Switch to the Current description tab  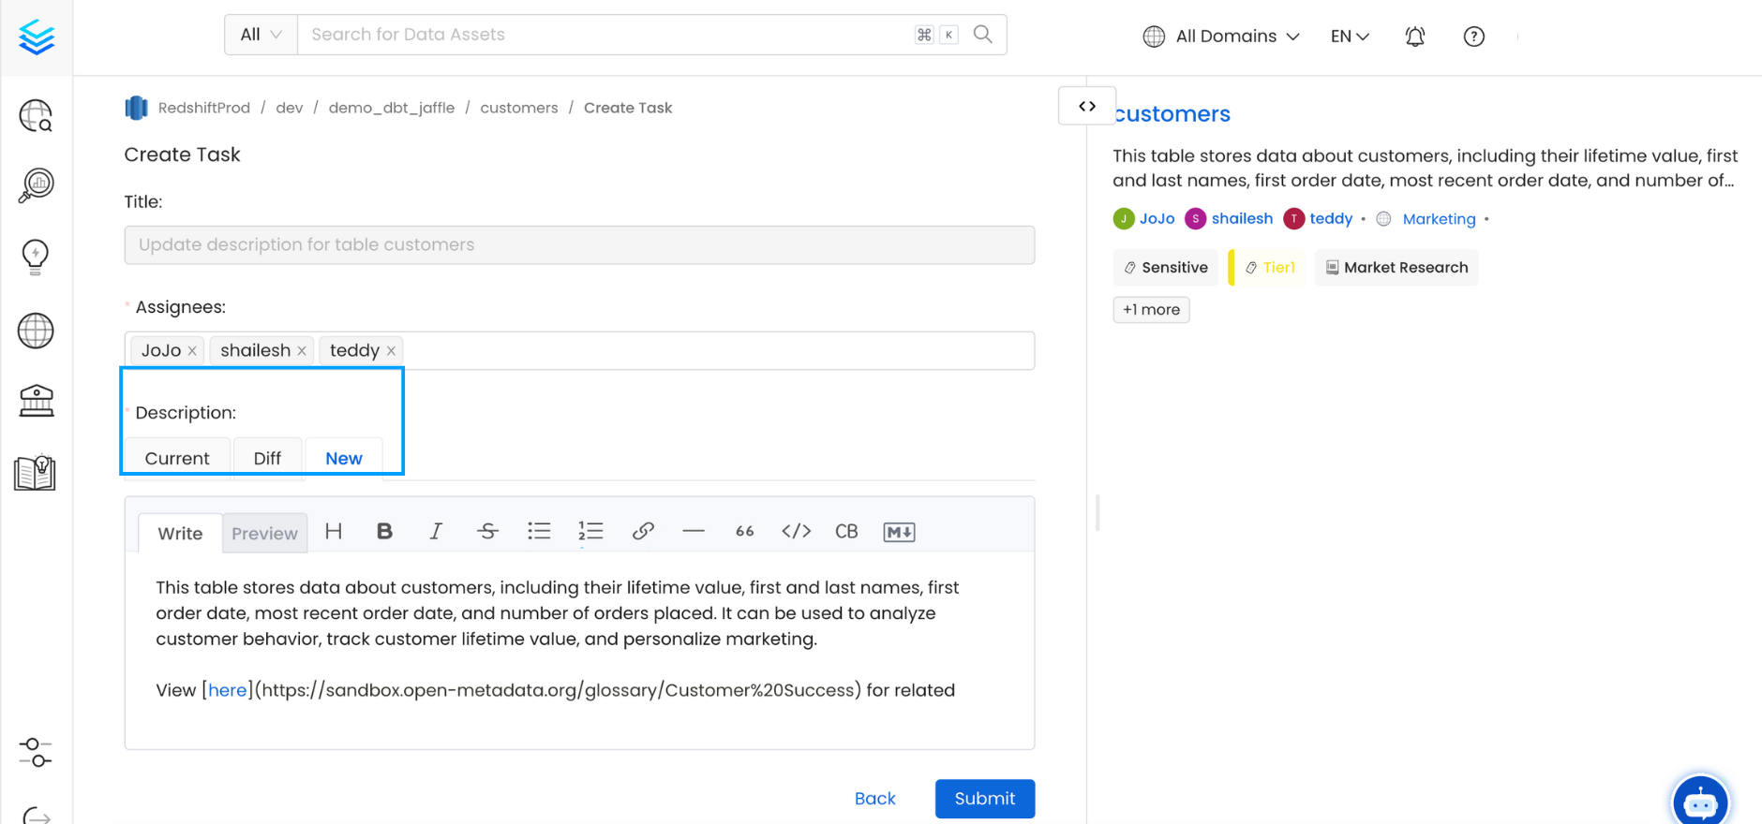[x=177, y=459]
